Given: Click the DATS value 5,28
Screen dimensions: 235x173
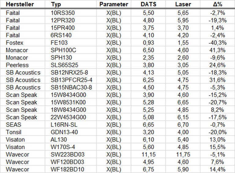Looking at the screenshot, I should [148, 102].
